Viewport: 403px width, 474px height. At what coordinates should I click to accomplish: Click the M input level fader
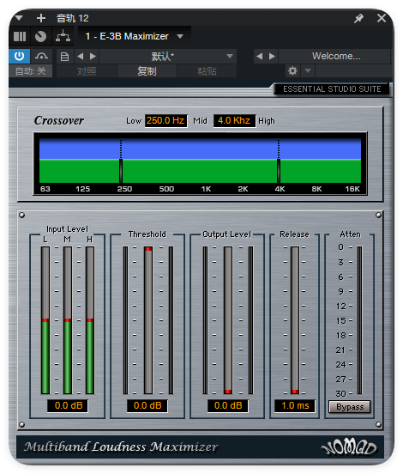[x=68, y=320]
